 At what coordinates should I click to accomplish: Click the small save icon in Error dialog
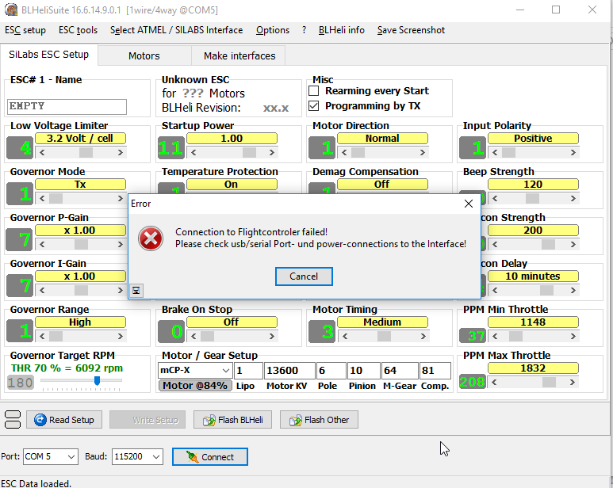pos(136,291)
